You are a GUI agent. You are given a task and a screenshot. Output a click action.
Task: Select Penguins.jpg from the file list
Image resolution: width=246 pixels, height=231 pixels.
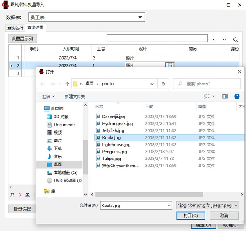click(114, 151)
